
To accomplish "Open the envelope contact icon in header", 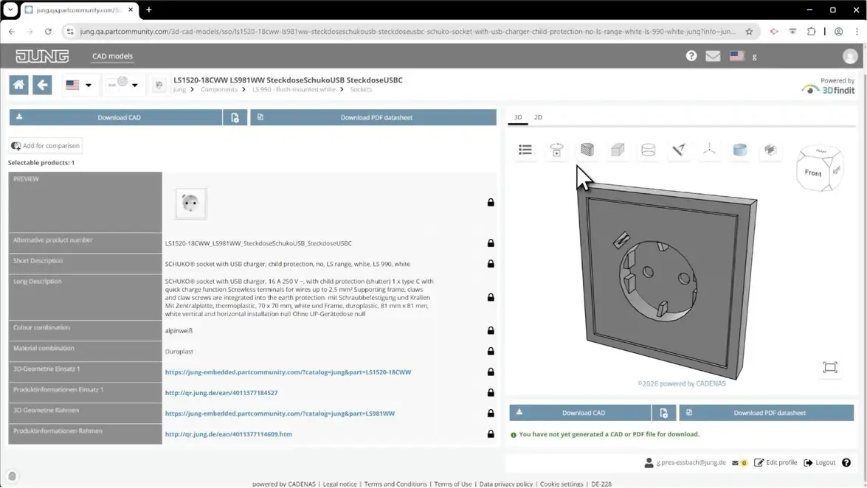I will click(x=713, y=56).
